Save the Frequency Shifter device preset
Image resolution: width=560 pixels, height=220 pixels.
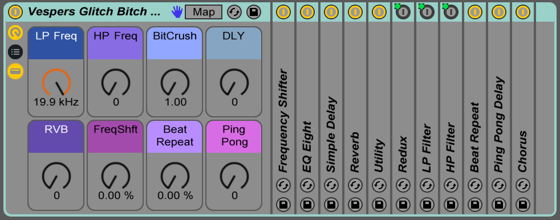pyautogui.click(x=283, y=205)
